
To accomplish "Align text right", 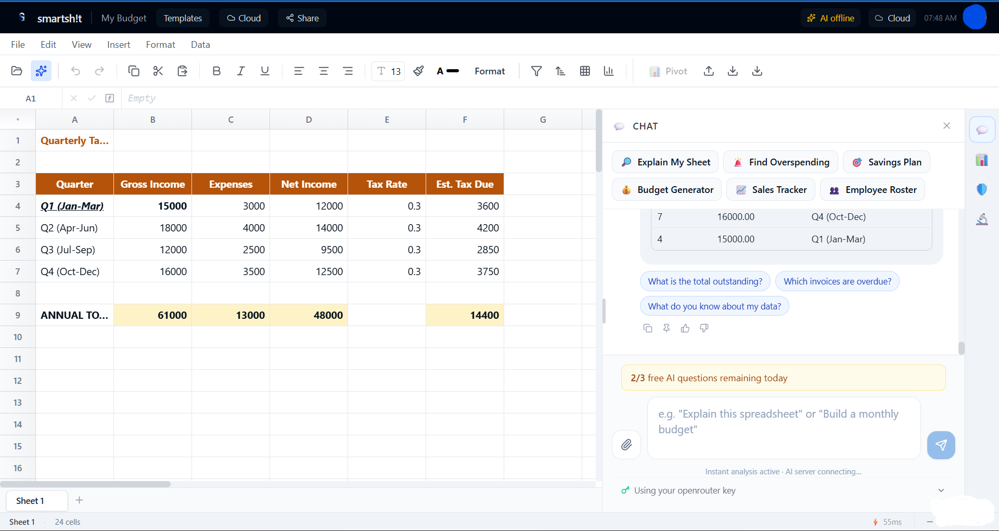I will coord(348,71).
